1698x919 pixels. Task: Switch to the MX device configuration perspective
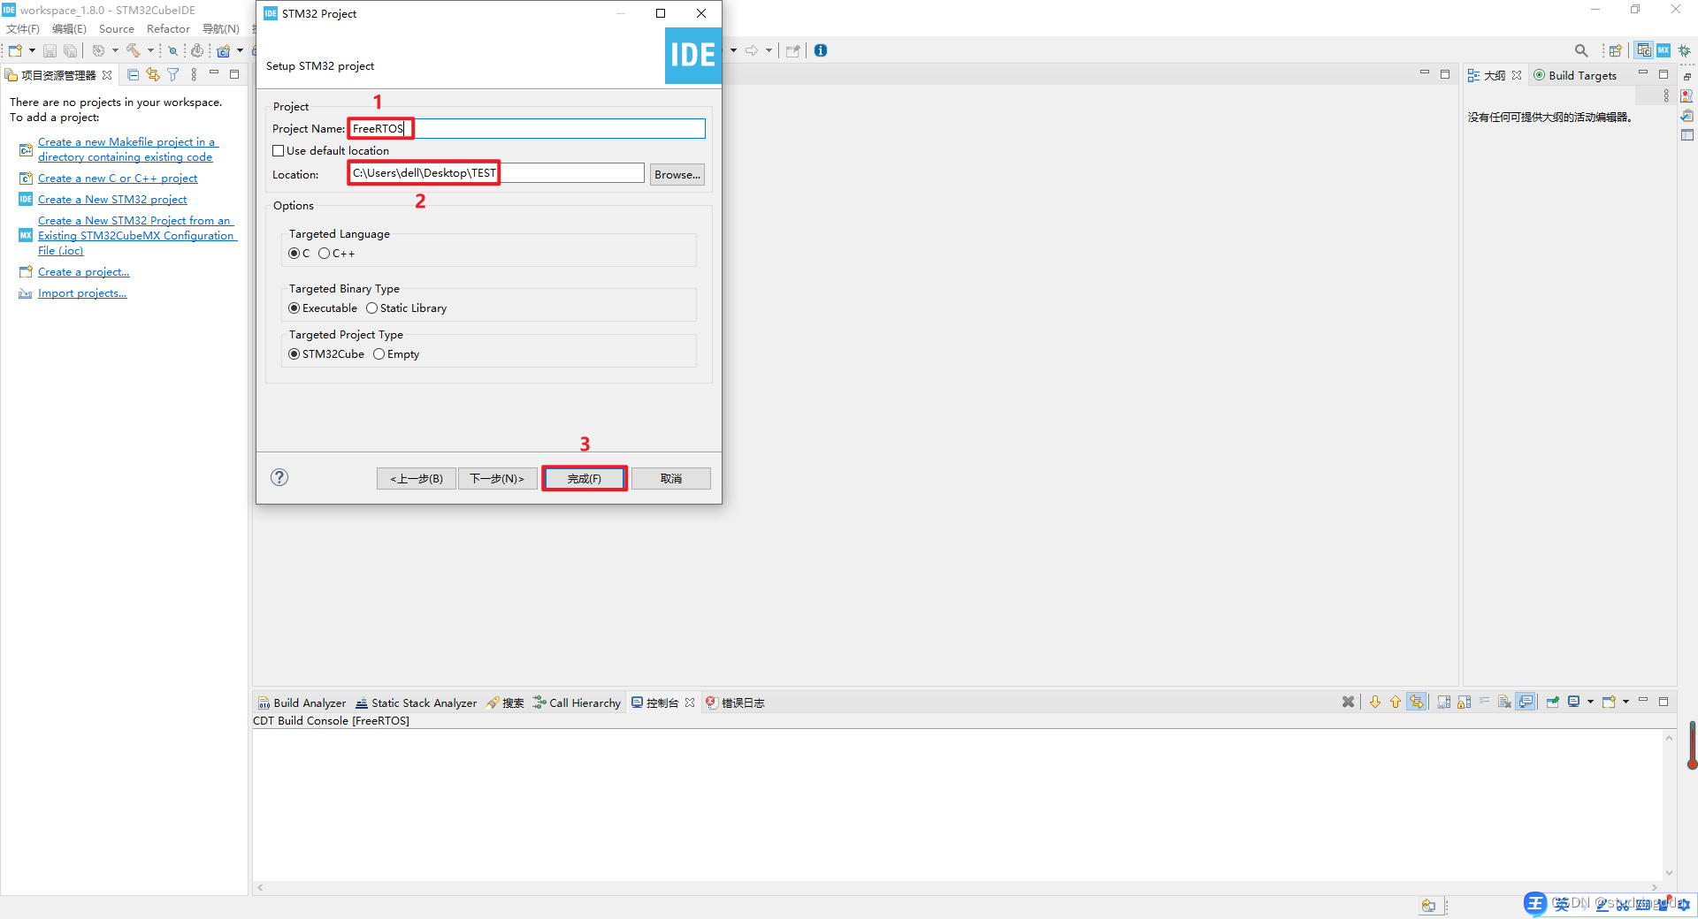click(1664, 50)
